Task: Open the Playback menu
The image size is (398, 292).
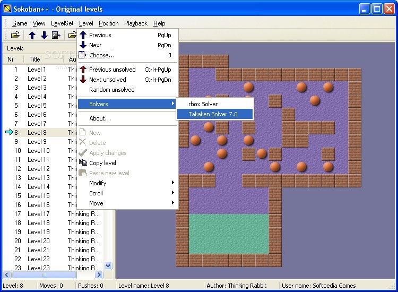Action: click(x=136, y=23)
